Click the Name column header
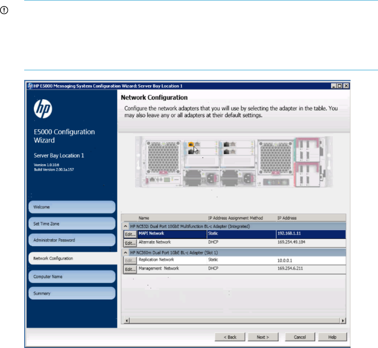This screenshot has width=378, height=348. 144,218
